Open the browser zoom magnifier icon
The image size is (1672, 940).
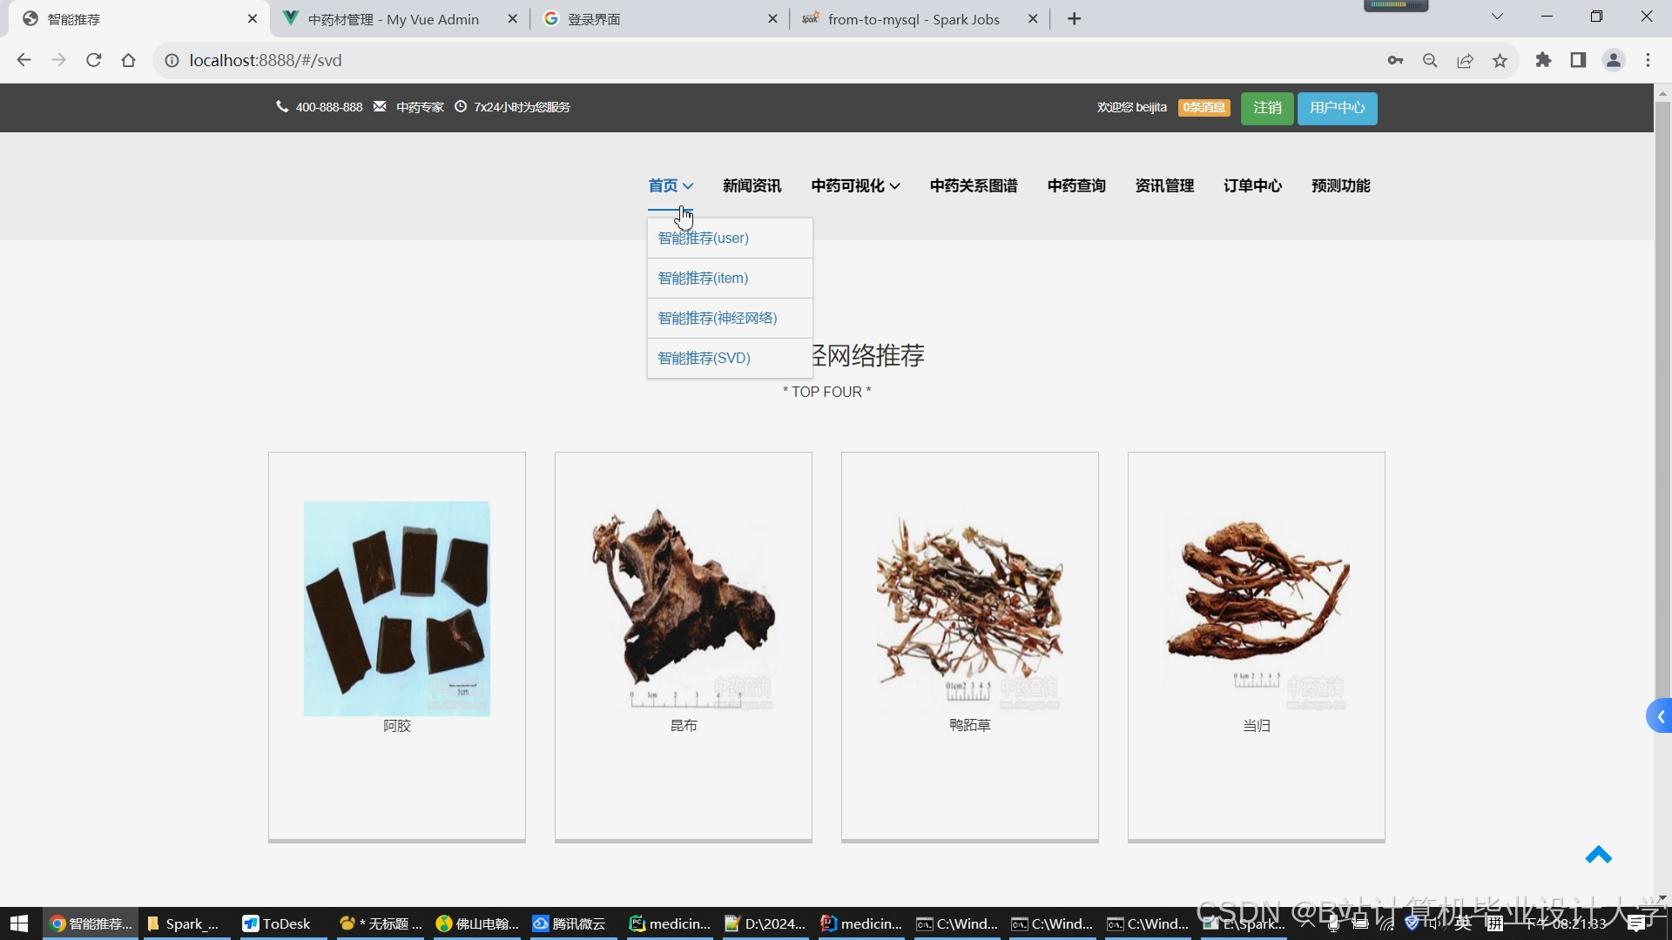[x=1430, y=60]
